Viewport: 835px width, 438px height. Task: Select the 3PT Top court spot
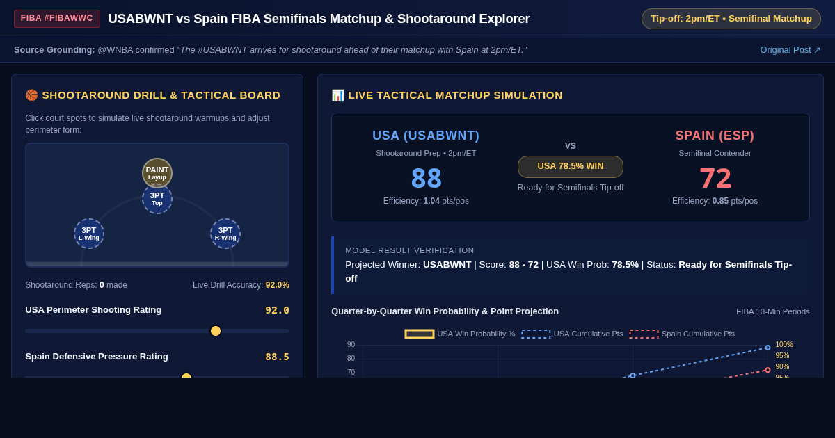pyautogui.click(x=157, y=200)
